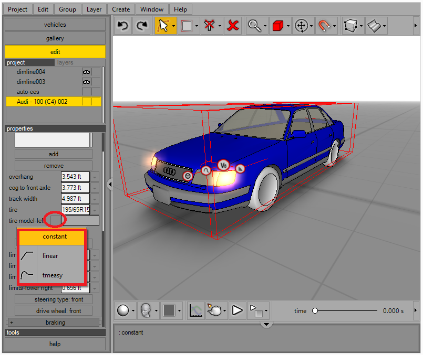423x355 pixels.
Task: Open cog to front axle units dropdown
Action: pyautogui.click(x=95, y=188)
